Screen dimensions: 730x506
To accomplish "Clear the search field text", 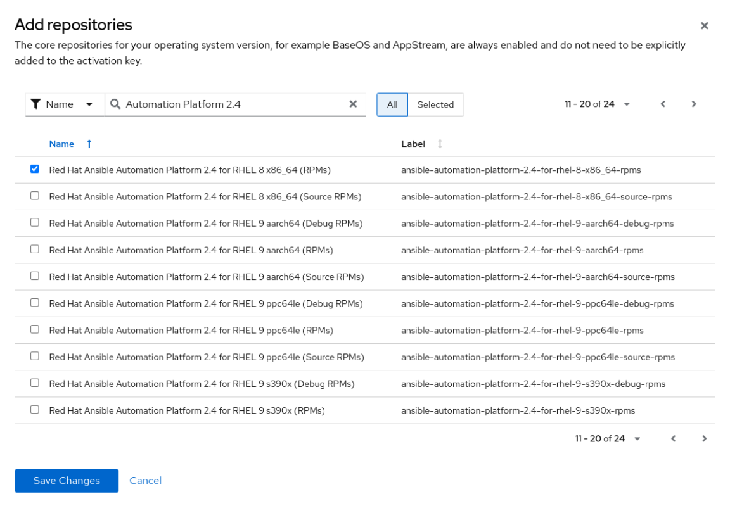I will (354, 104).
